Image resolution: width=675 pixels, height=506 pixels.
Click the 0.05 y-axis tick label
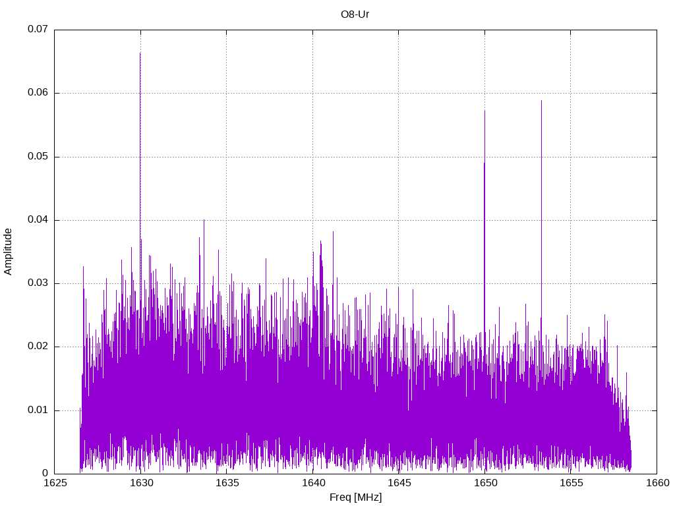click(x=38, y=157)
